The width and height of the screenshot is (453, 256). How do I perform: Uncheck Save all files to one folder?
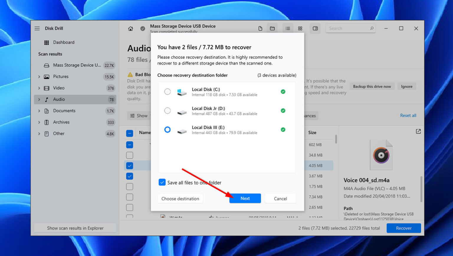162,182
